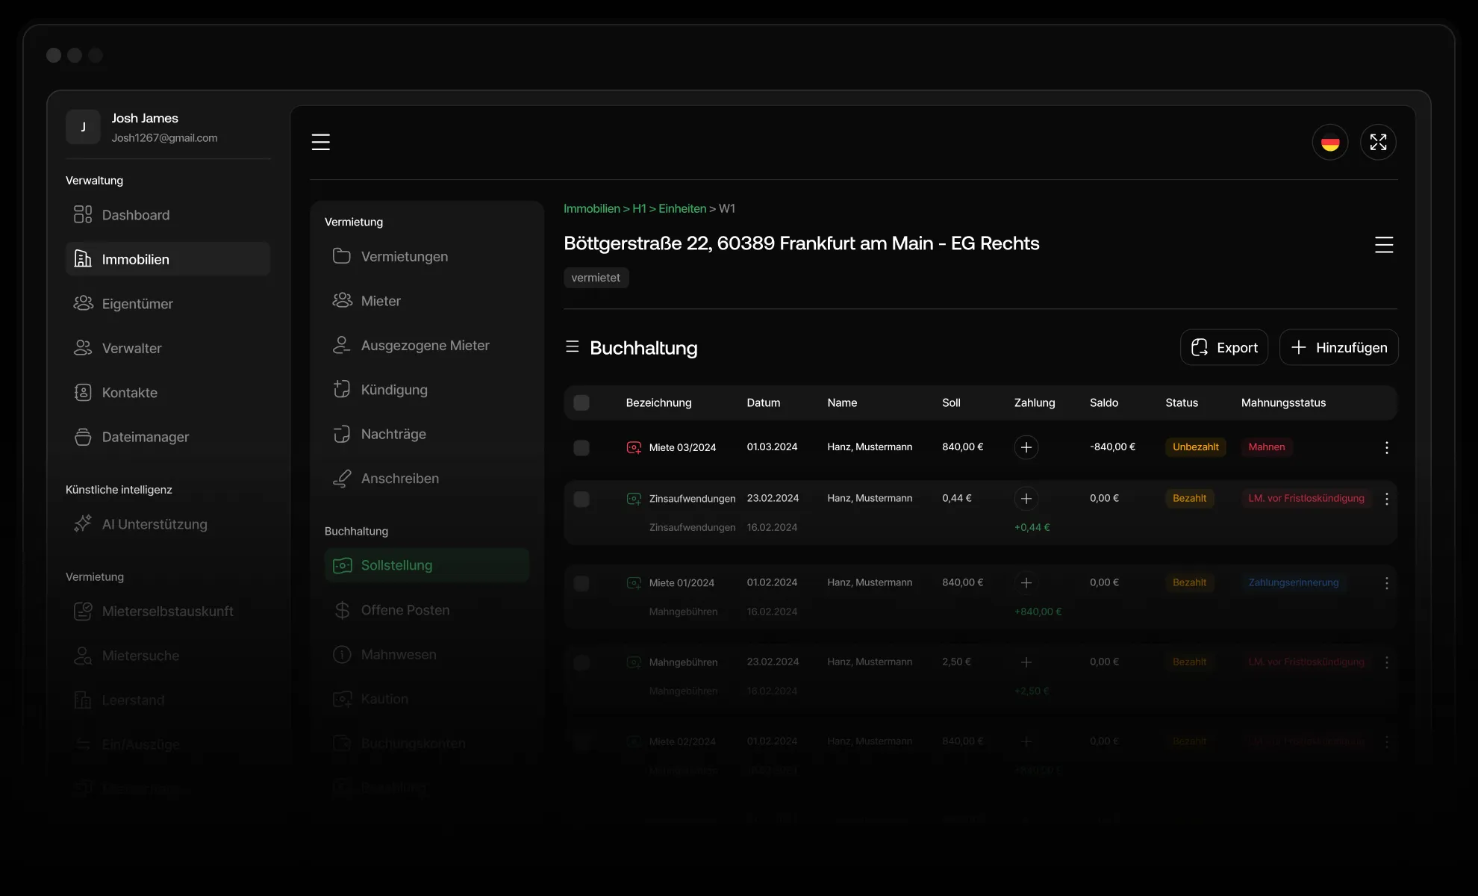Check the Zinsaufwendungen row checkbox
Screen dimensions: 1478x896
point(581,499)
